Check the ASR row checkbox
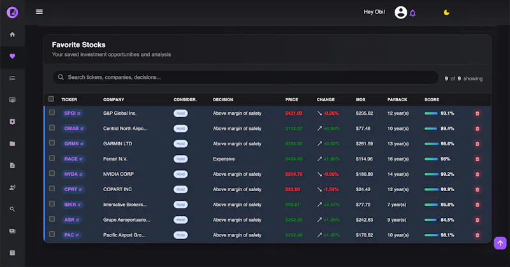The image size is (510, 267). (x=52, y=219)
